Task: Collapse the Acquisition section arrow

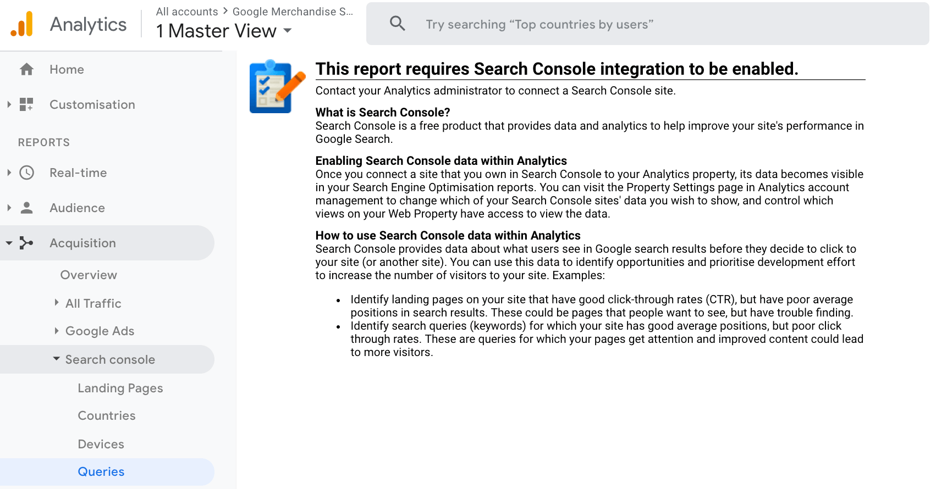Action: [9, 243]
